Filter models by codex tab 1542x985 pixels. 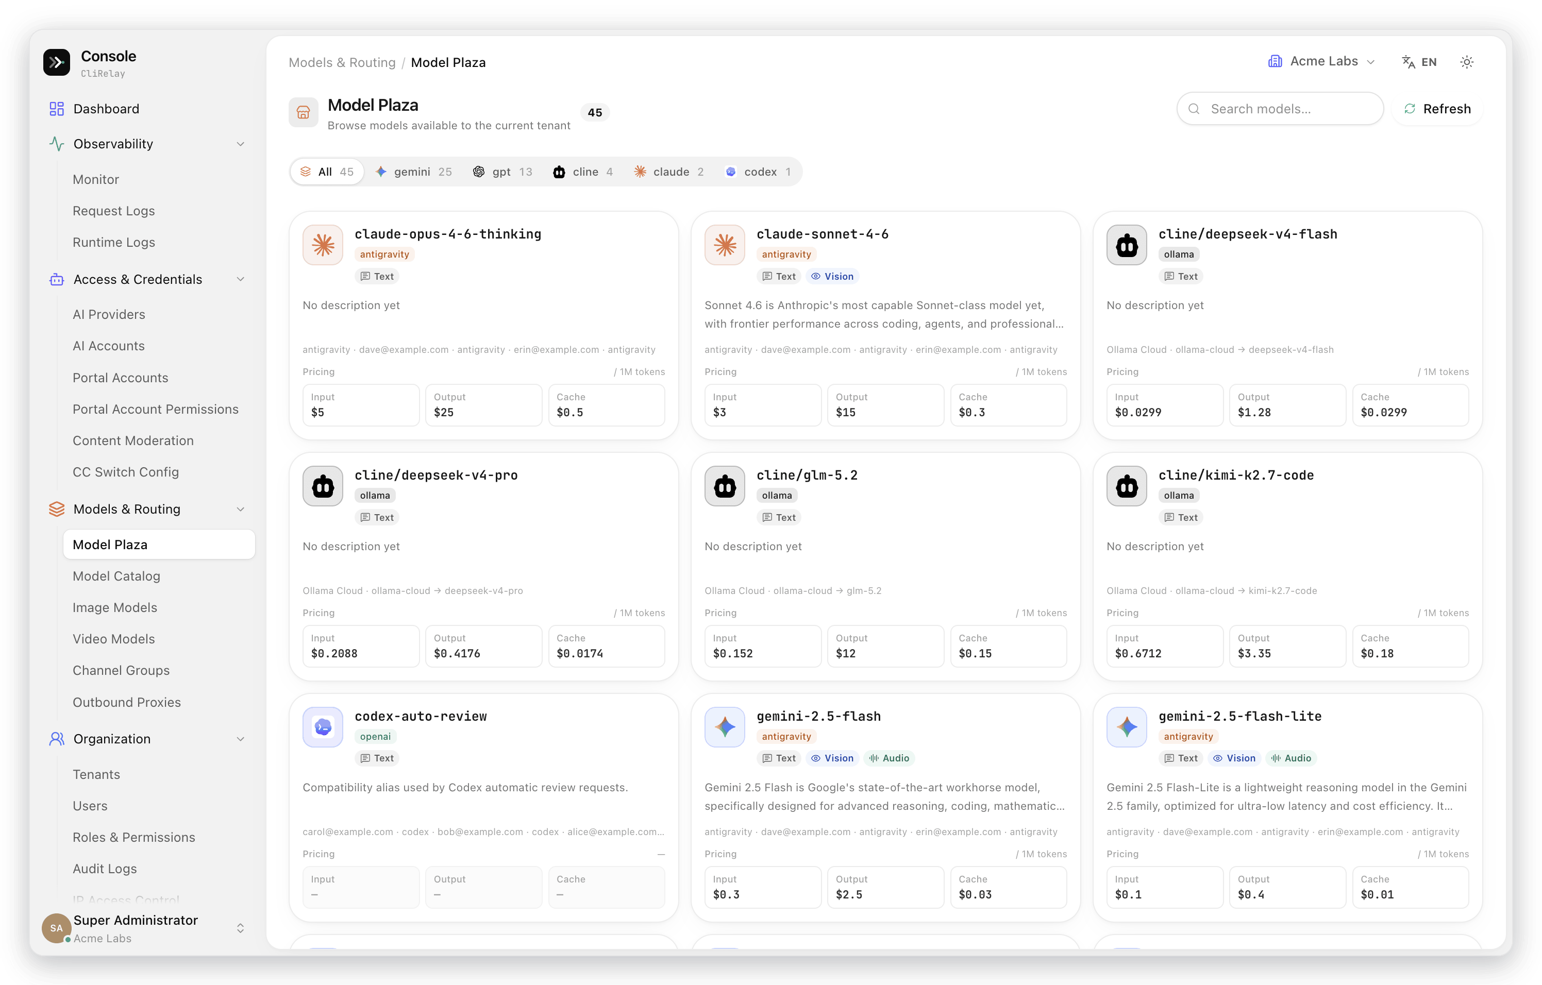coord(758,172)
